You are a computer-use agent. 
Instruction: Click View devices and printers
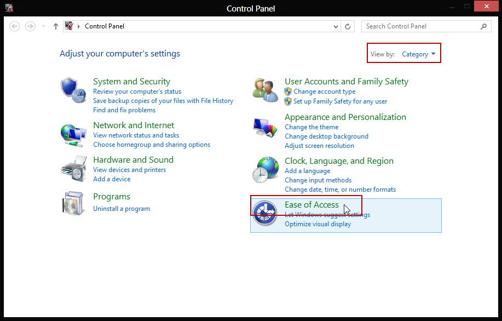click(x=129, y=170)
